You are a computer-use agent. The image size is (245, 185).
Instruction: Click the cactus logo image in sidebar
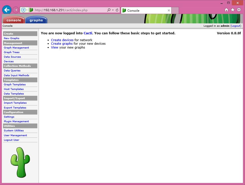(20, 162)
